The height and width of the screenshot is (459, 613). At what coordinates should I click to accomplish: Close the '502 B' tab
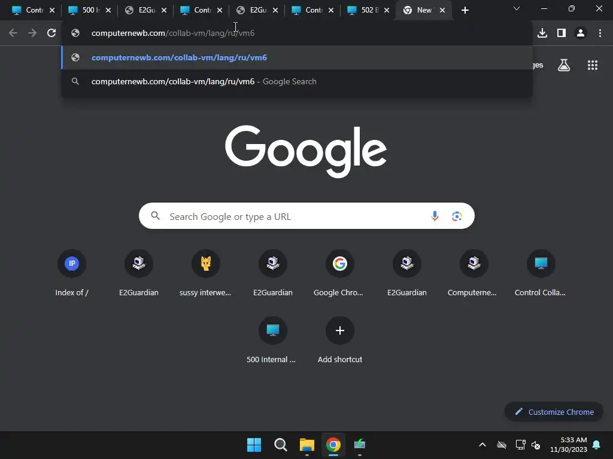click(387, 11)
